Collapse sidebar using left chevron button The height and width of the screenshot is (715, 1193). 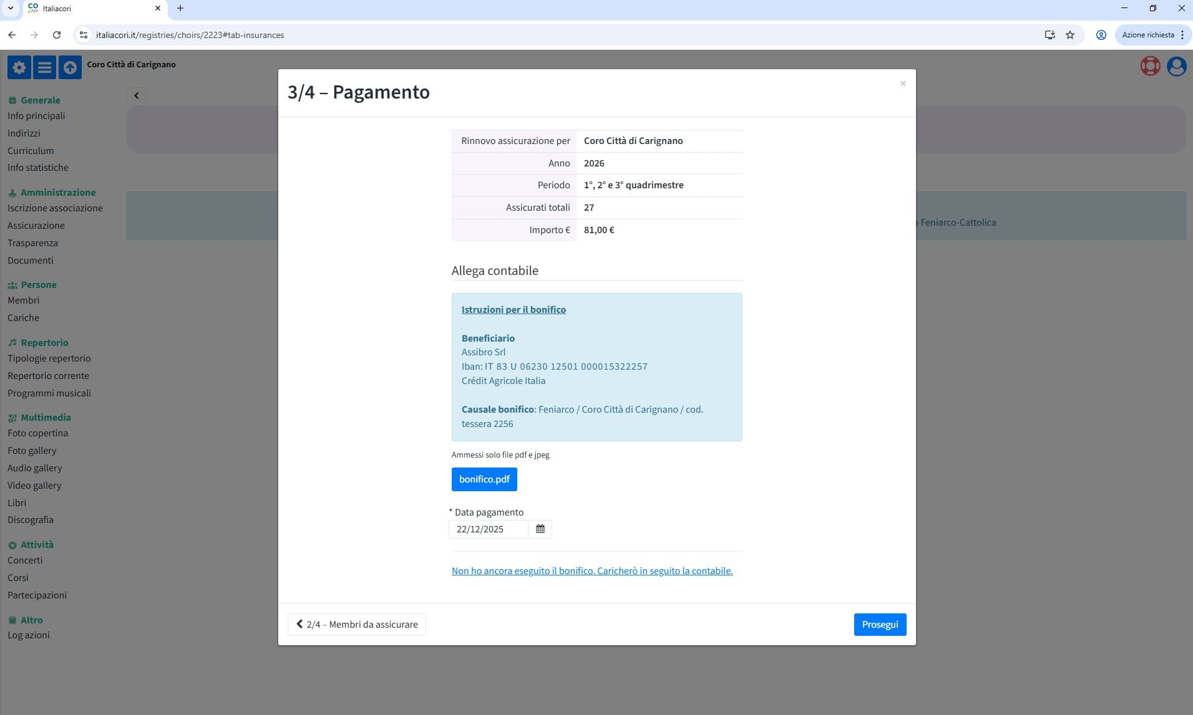(136, 96)
